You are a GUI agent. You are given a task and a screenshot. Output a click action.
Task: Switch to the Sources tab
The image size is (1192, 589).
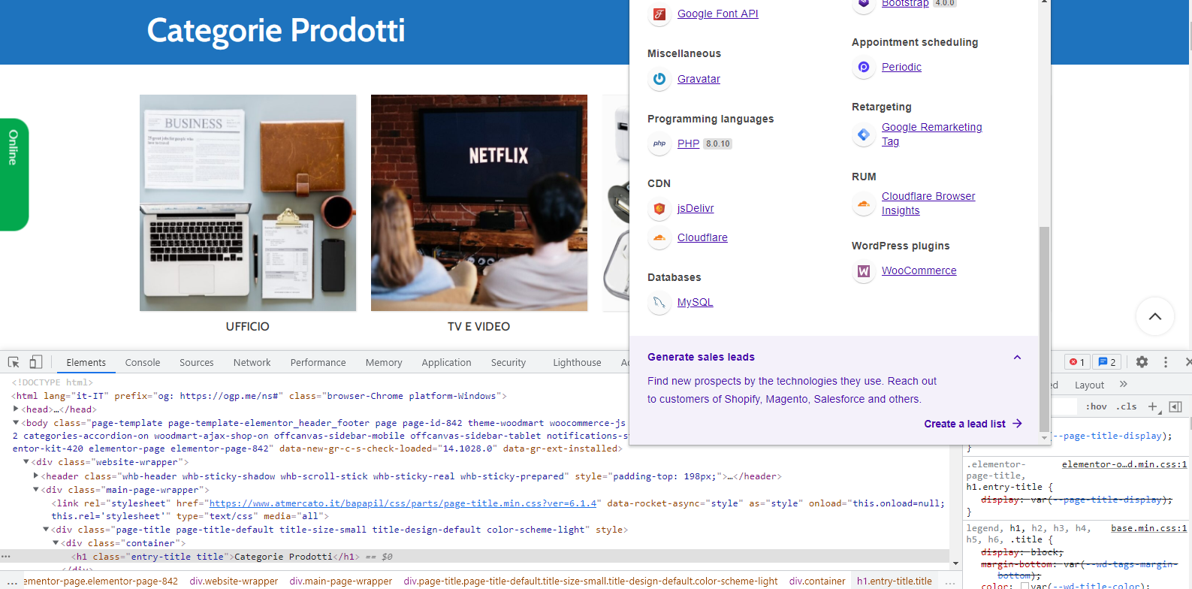pos(197,362)
